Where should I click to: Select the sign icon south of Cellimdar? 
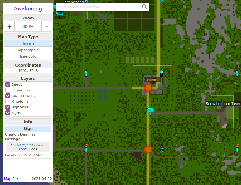pos(150,111)
